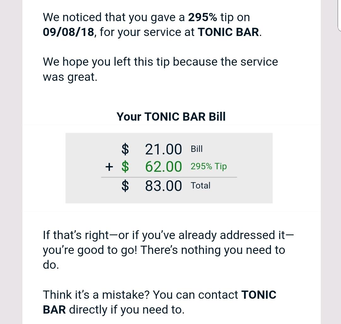Click the green 62.00 tip amount

[163, 167]
